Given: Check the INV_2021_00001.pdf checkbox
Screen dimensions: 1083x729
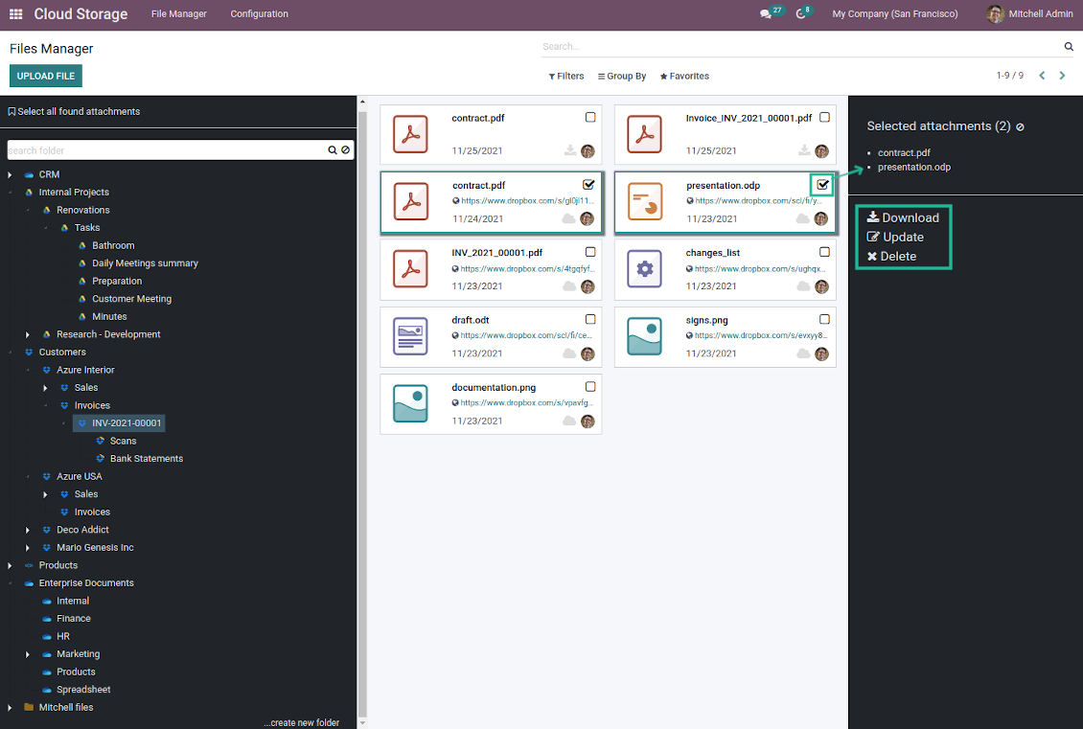Looking at the screenshot, I should click(589, 252).
